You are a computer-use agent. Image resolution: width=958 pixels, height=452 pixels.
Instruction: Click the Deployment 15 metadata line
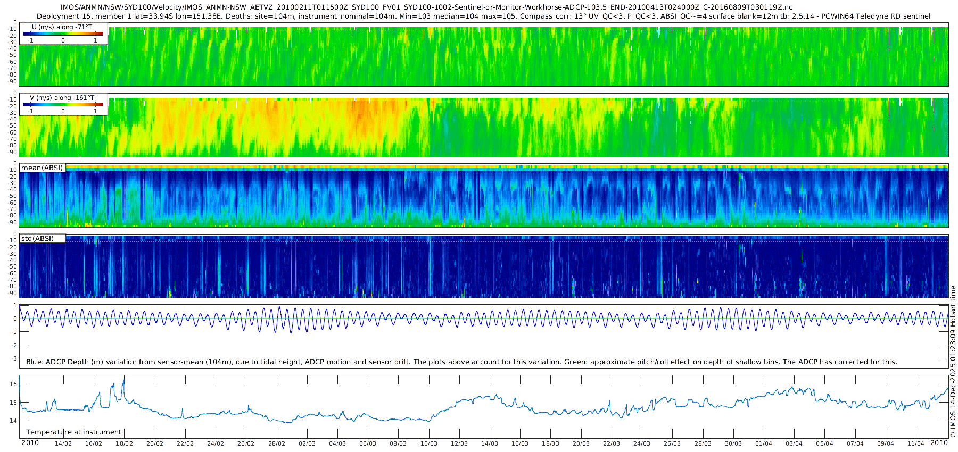483,16
